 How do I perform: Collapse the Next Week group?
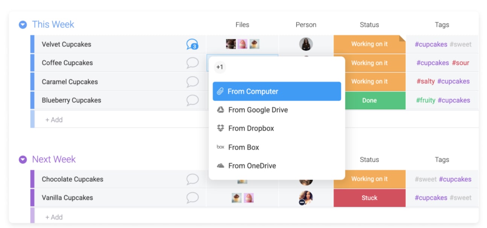tap(22, 160)
